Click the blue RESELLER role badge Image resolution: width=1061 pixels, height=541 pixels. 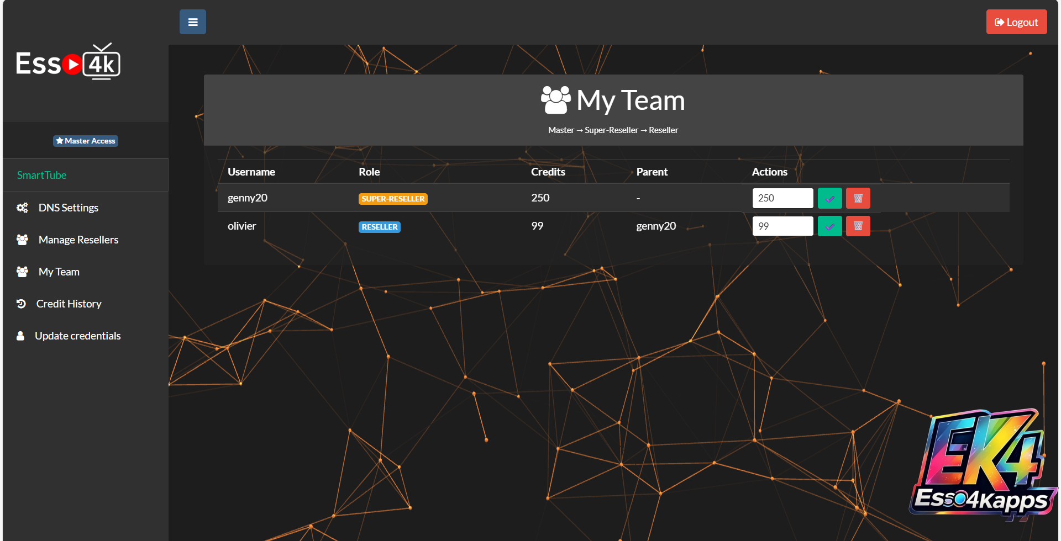click(379, 227)
